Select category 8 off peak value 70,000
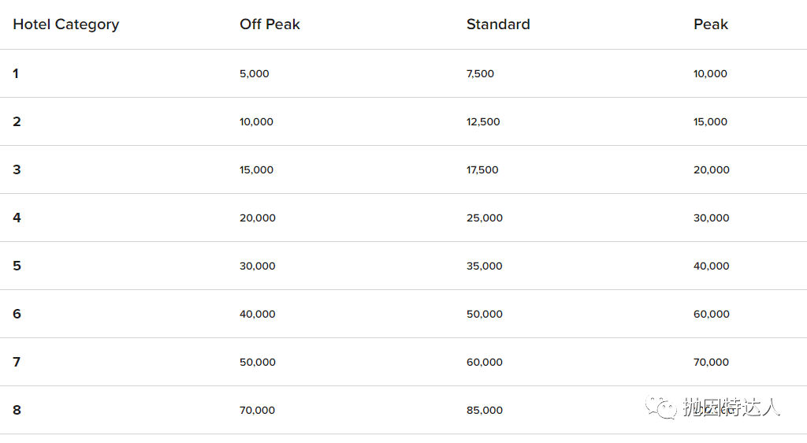The height and width of the screenshot is (443, 807). pyautogui.click(x=258, y=410)
